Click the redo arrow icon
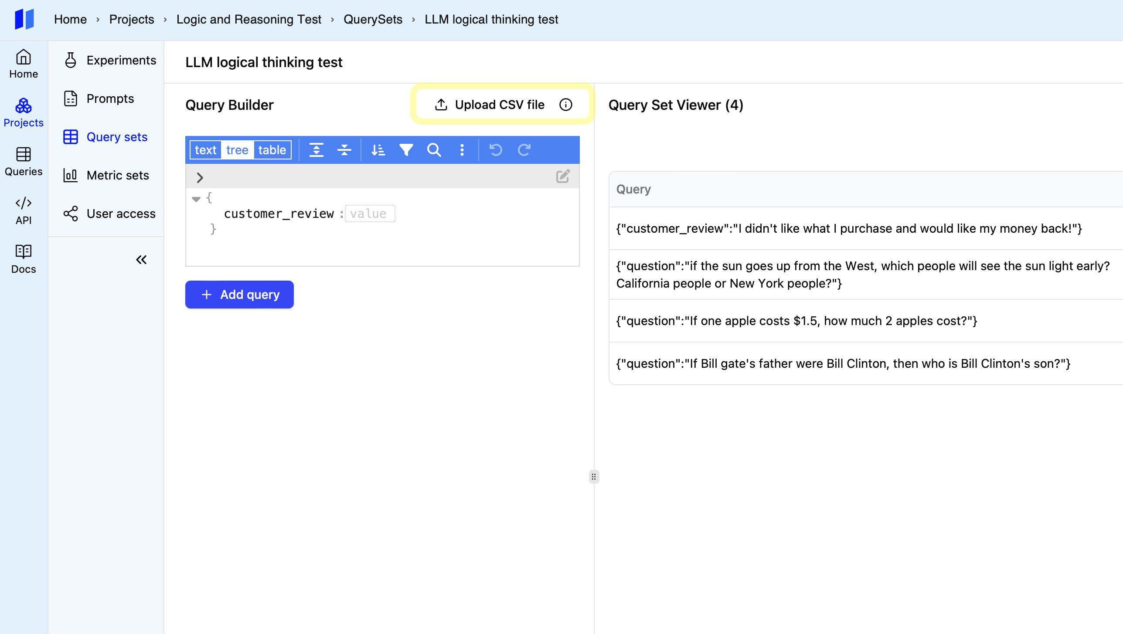This screenshot has height=634, width=1123. 524,150
